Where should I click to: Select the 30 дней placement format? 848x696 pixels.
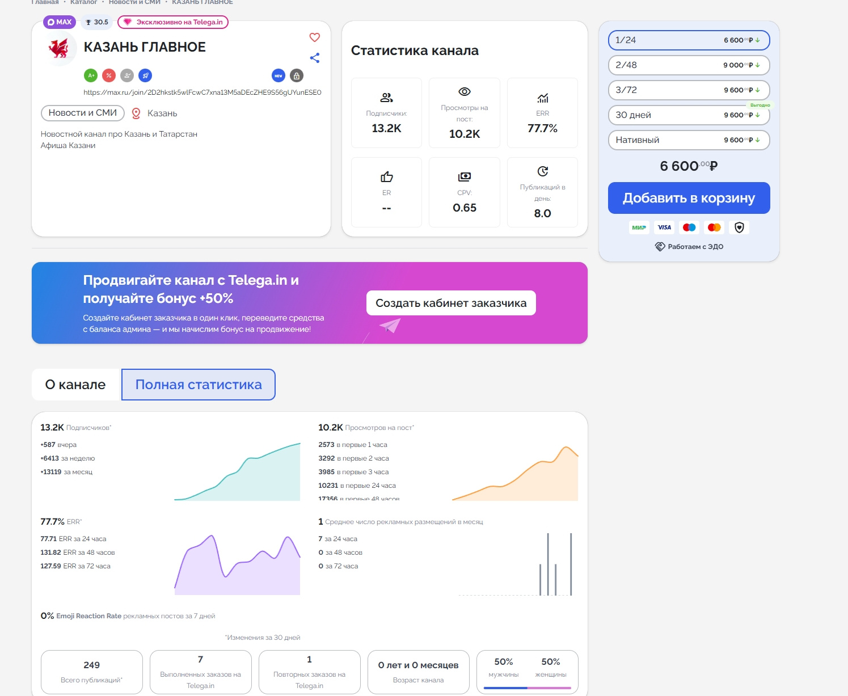pos(689,115)
